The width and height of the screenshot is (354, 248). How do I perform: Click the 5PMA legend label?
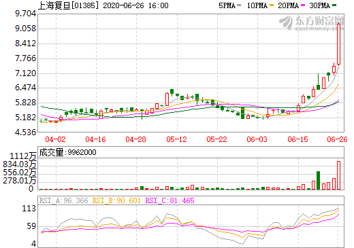[227, 5]
